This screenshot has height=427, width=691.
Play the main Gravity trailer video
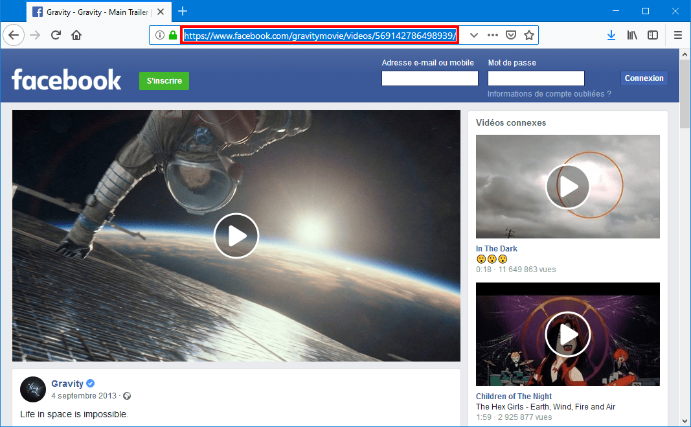[x=236, y=236]
